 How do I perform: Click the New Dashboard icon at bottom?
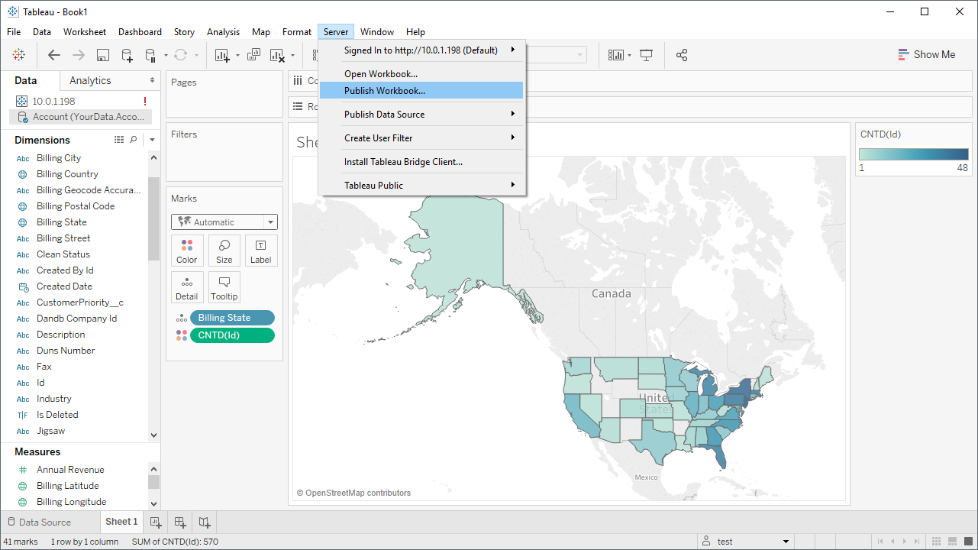(x=180, y=522)
